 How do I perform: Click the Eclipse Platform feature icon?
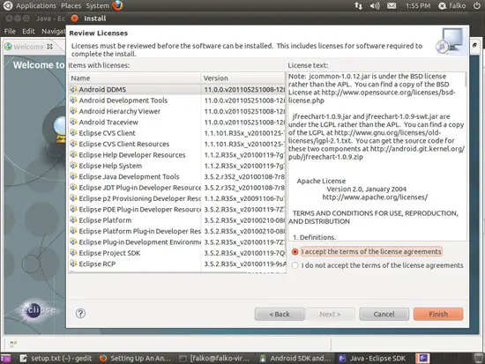pos(73,220)
